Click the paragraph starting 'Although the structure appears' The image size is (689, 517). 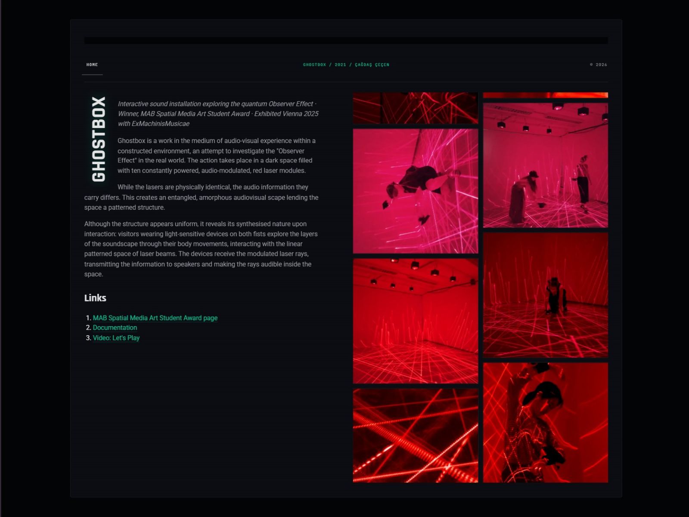(x=202, y=249)
